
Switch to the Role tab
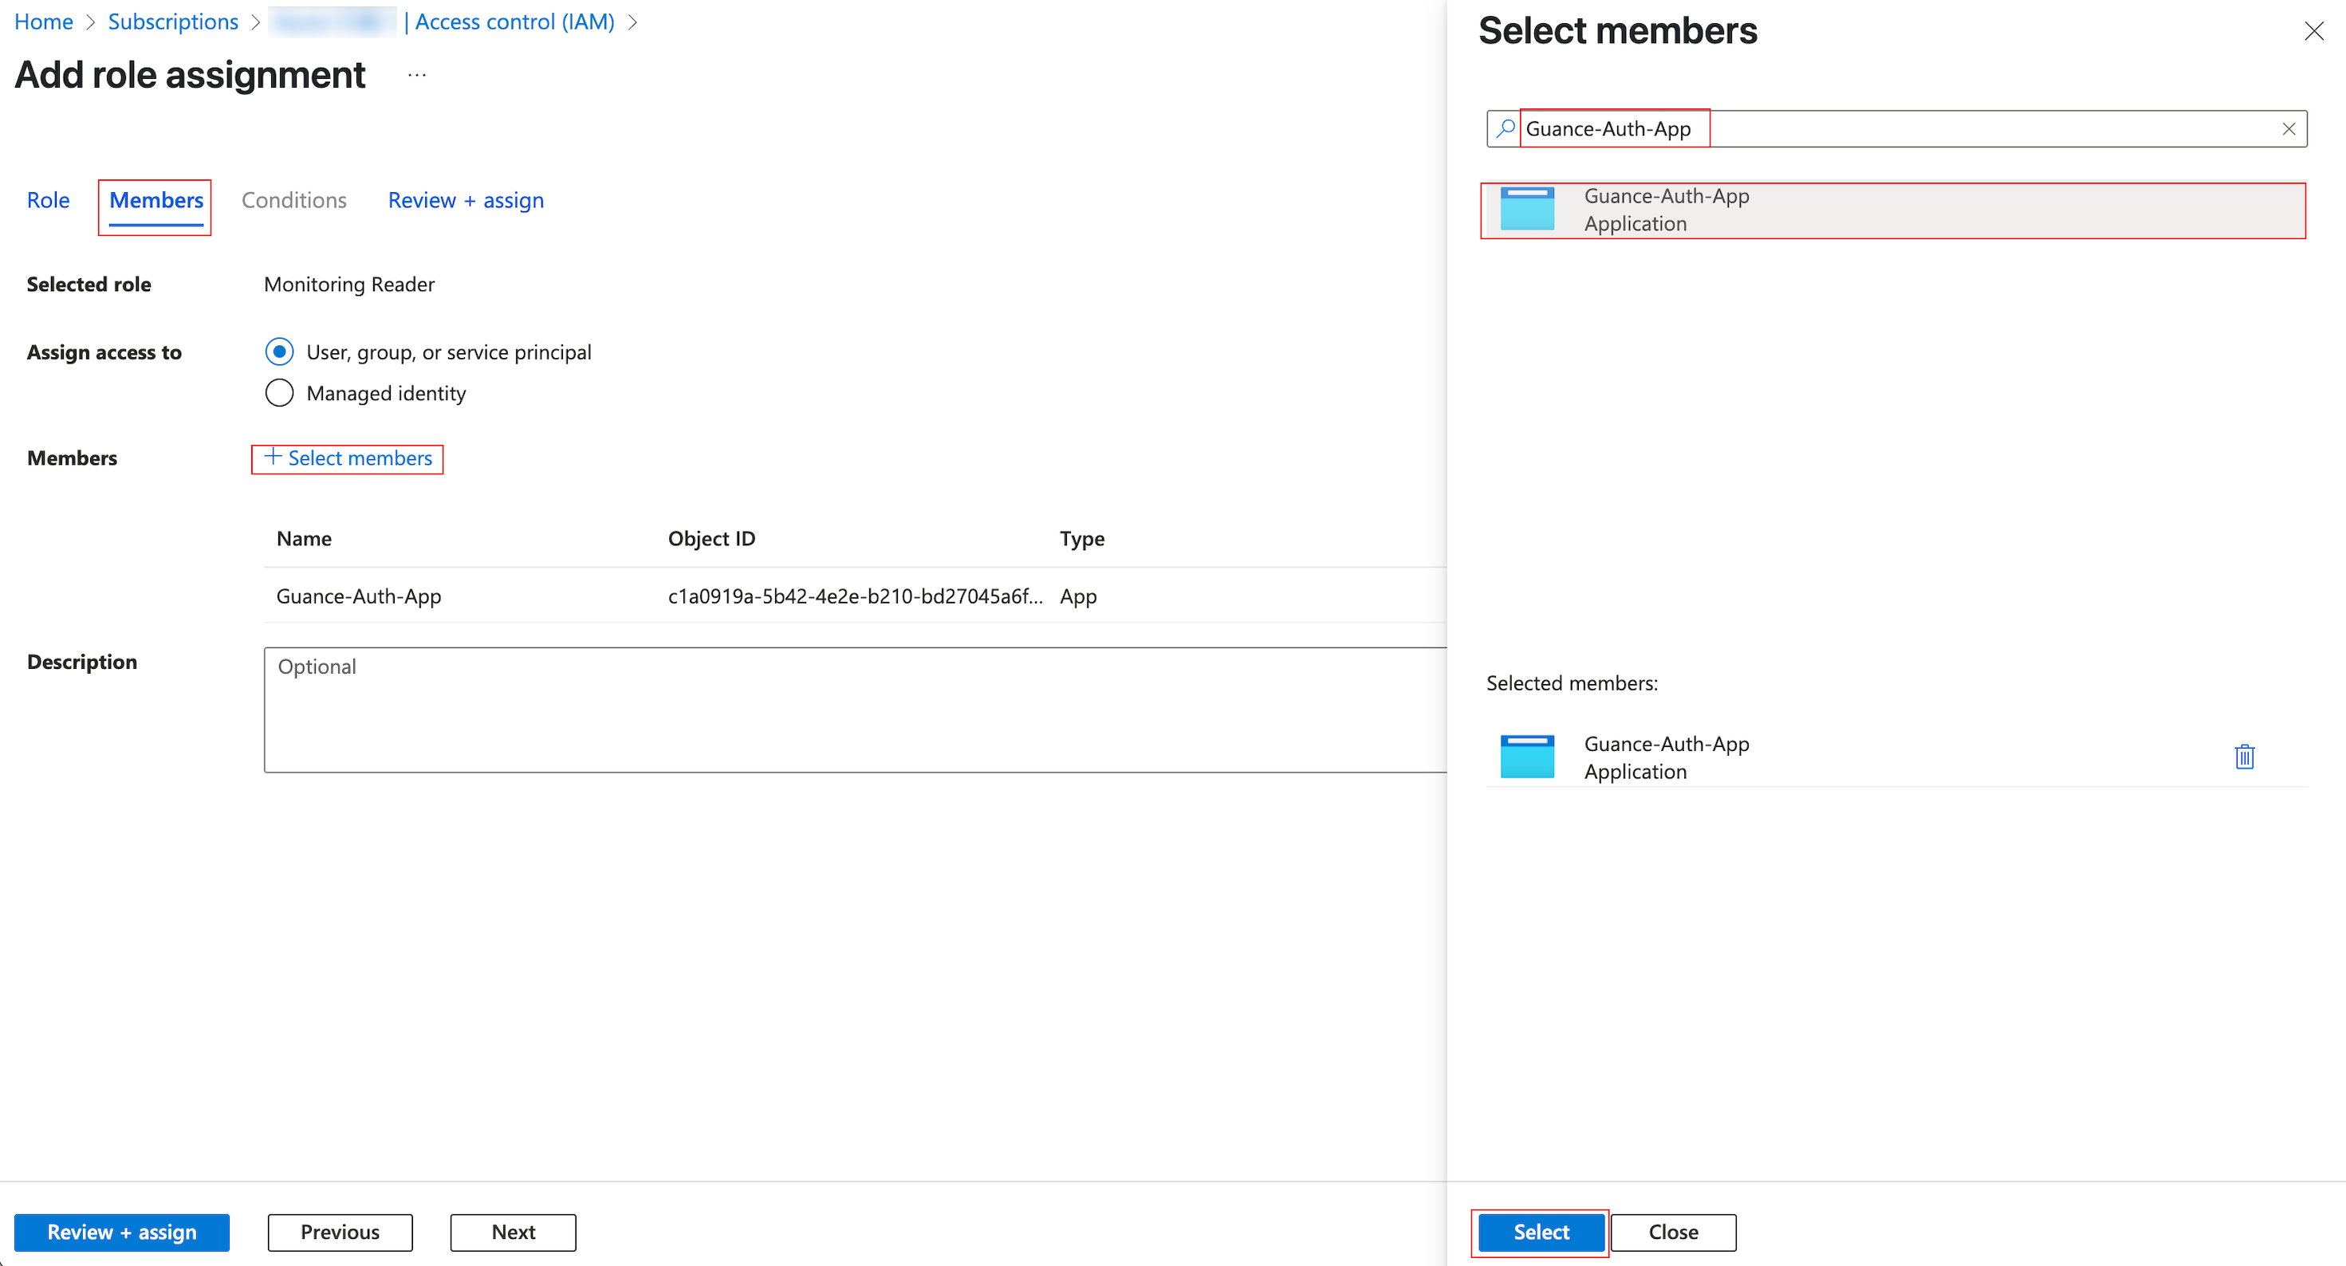(x=49, y=199)
